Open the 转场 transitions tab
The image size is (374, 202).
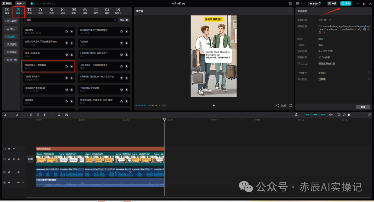coord(62,11)
